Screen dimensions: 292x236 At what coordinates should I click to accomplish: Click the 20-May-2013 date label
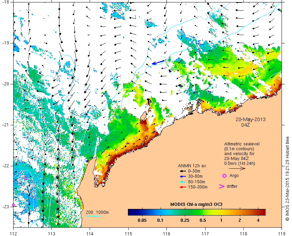(x=251, y=119)
